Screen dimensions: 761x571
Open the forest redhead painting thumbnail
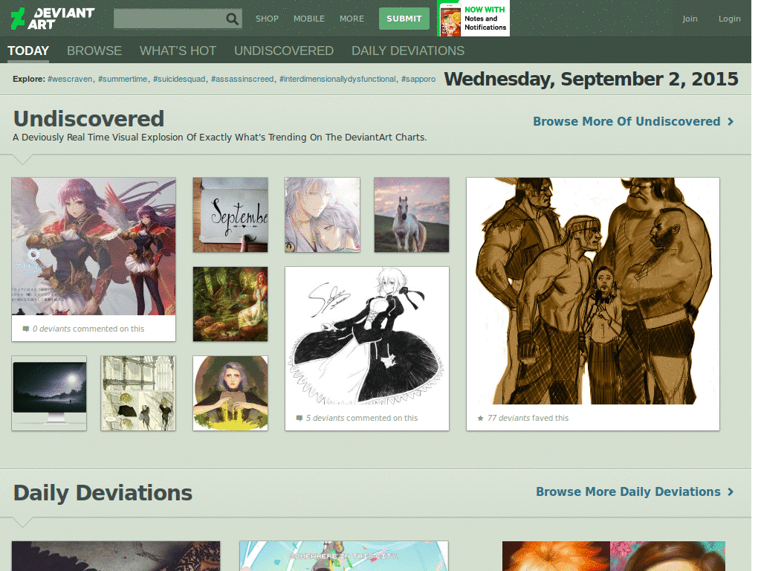230,304
